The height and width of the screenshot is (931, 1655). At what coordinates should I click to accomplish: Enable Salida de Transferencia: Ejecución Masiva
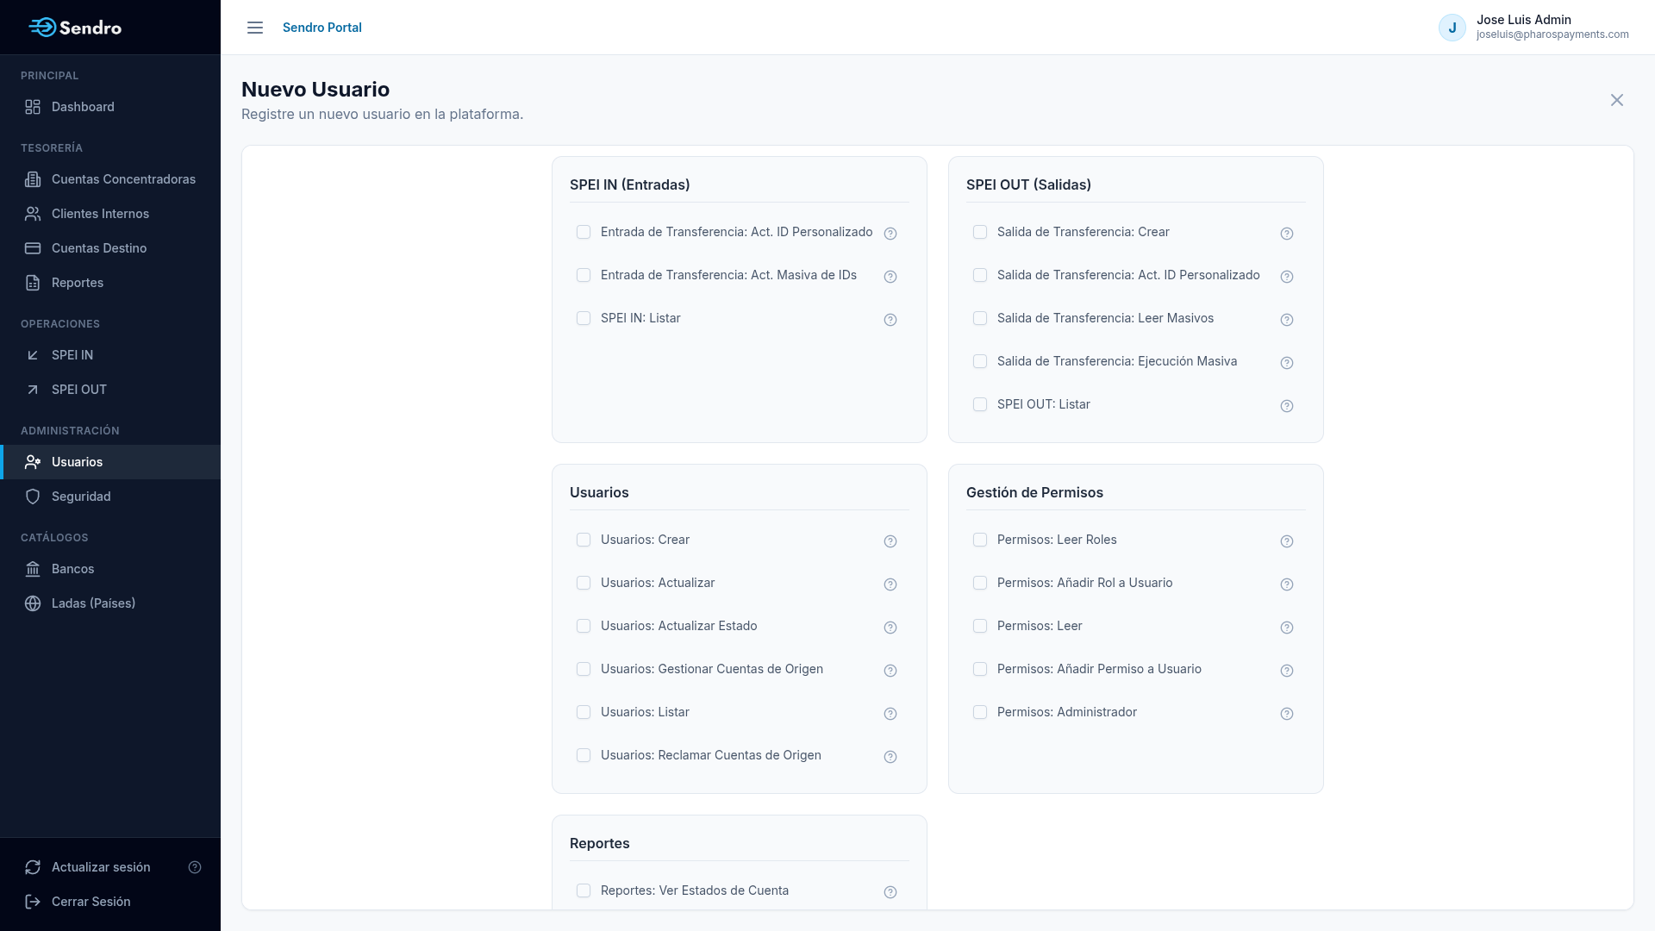tap(980, 361)
